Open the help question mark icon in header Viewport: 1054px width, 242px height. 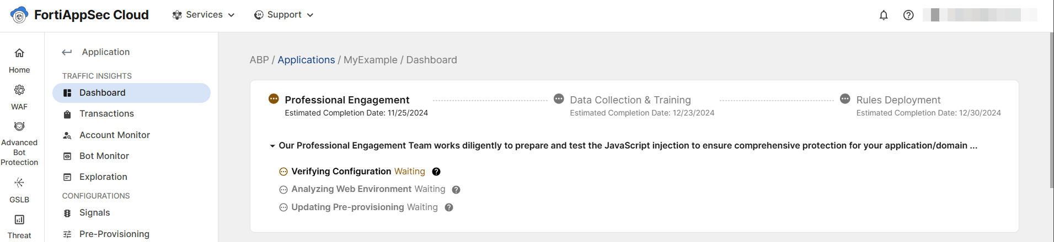[x=908, y=15]
